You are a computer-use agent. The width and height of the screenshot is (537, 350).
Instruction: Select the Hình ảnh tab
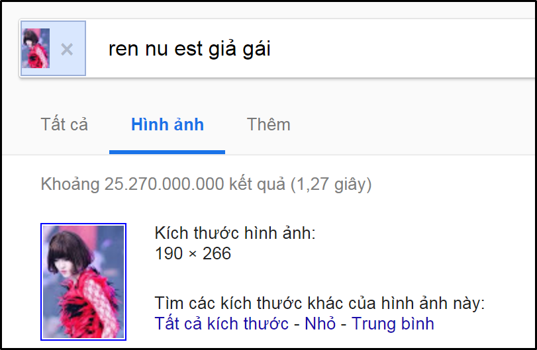click(x=168, y=124)
